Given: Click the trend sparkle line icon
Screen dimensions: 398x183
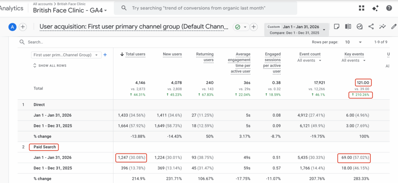Looking at the screenshot, I should point(382,27).
